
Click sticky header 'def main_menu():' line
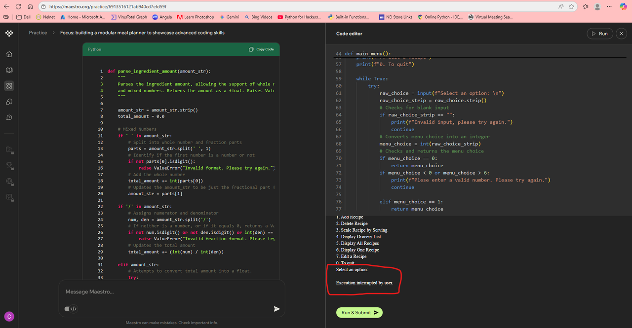pos(367,54)
